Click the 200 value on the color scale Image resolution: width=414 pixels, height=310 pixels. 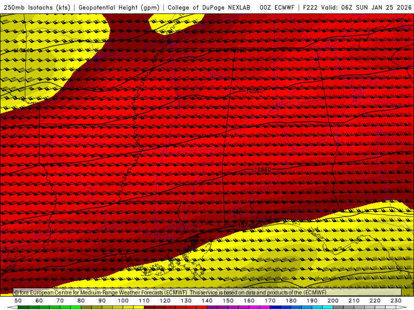[333, 301]
